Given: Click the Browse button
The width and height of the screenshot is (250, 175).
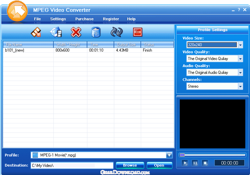Looking at the screenshot, I should pos(130,165).
